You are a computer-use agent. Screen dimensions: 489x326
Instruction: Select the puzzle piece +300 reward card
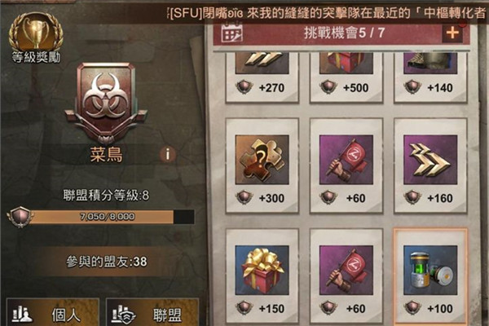click(x=262, y=165)
